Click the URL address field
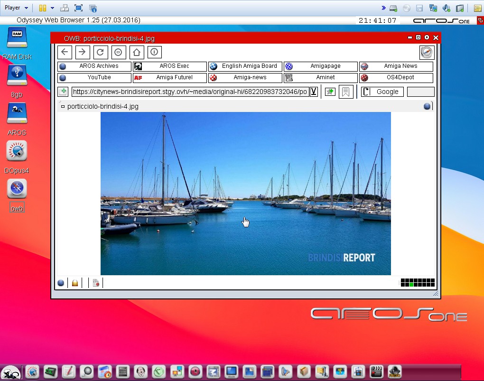484x381 pixels. (x=190, y=92)
